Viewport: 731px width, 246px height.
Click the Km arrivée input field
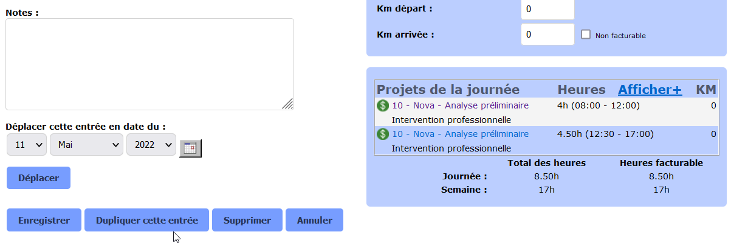(547, 35)
